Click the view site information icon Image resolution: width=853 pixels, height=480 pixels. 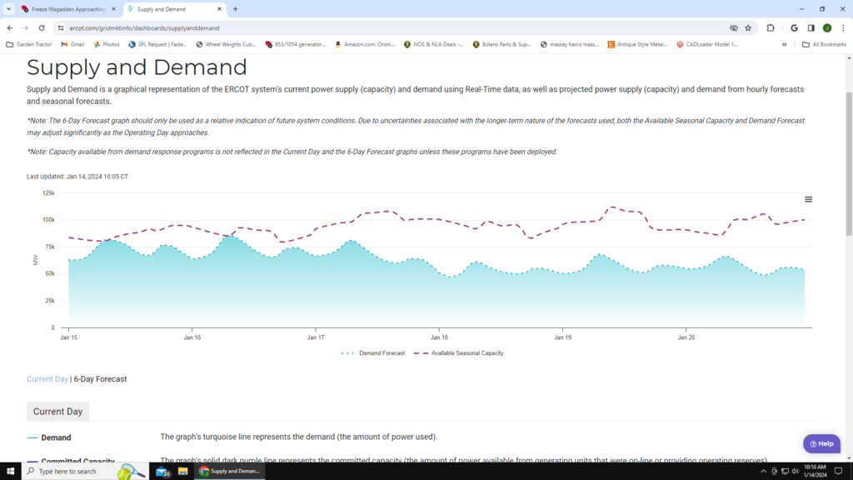(61, 27)
